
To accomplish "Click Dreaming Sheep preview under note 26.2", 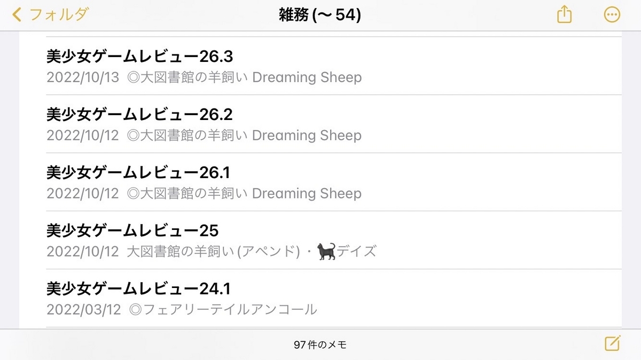I will click(307, 135).
